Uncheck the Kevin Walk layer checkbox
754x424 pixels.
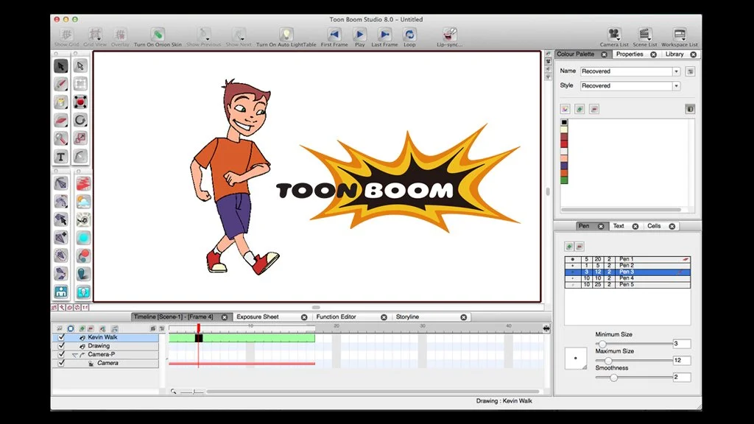click(61, 337)
